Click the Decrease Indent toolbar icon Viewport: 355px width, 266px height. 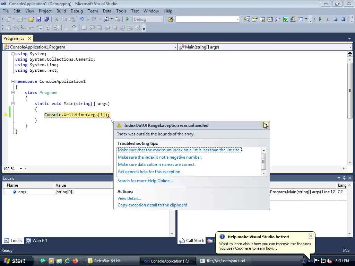[49, 28]
